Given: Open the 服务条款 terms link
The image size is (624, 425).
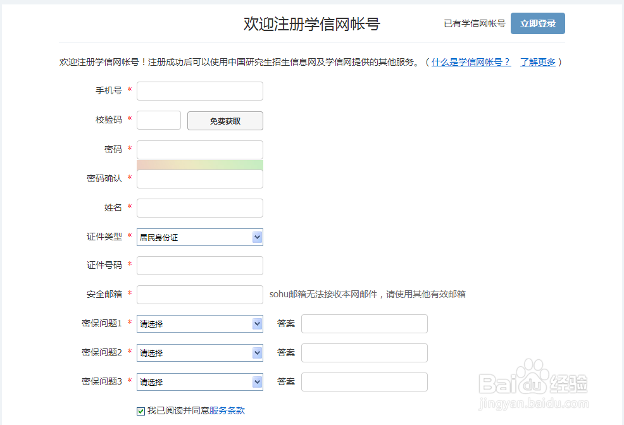Looking at the screenshot, I should (227, 411).
